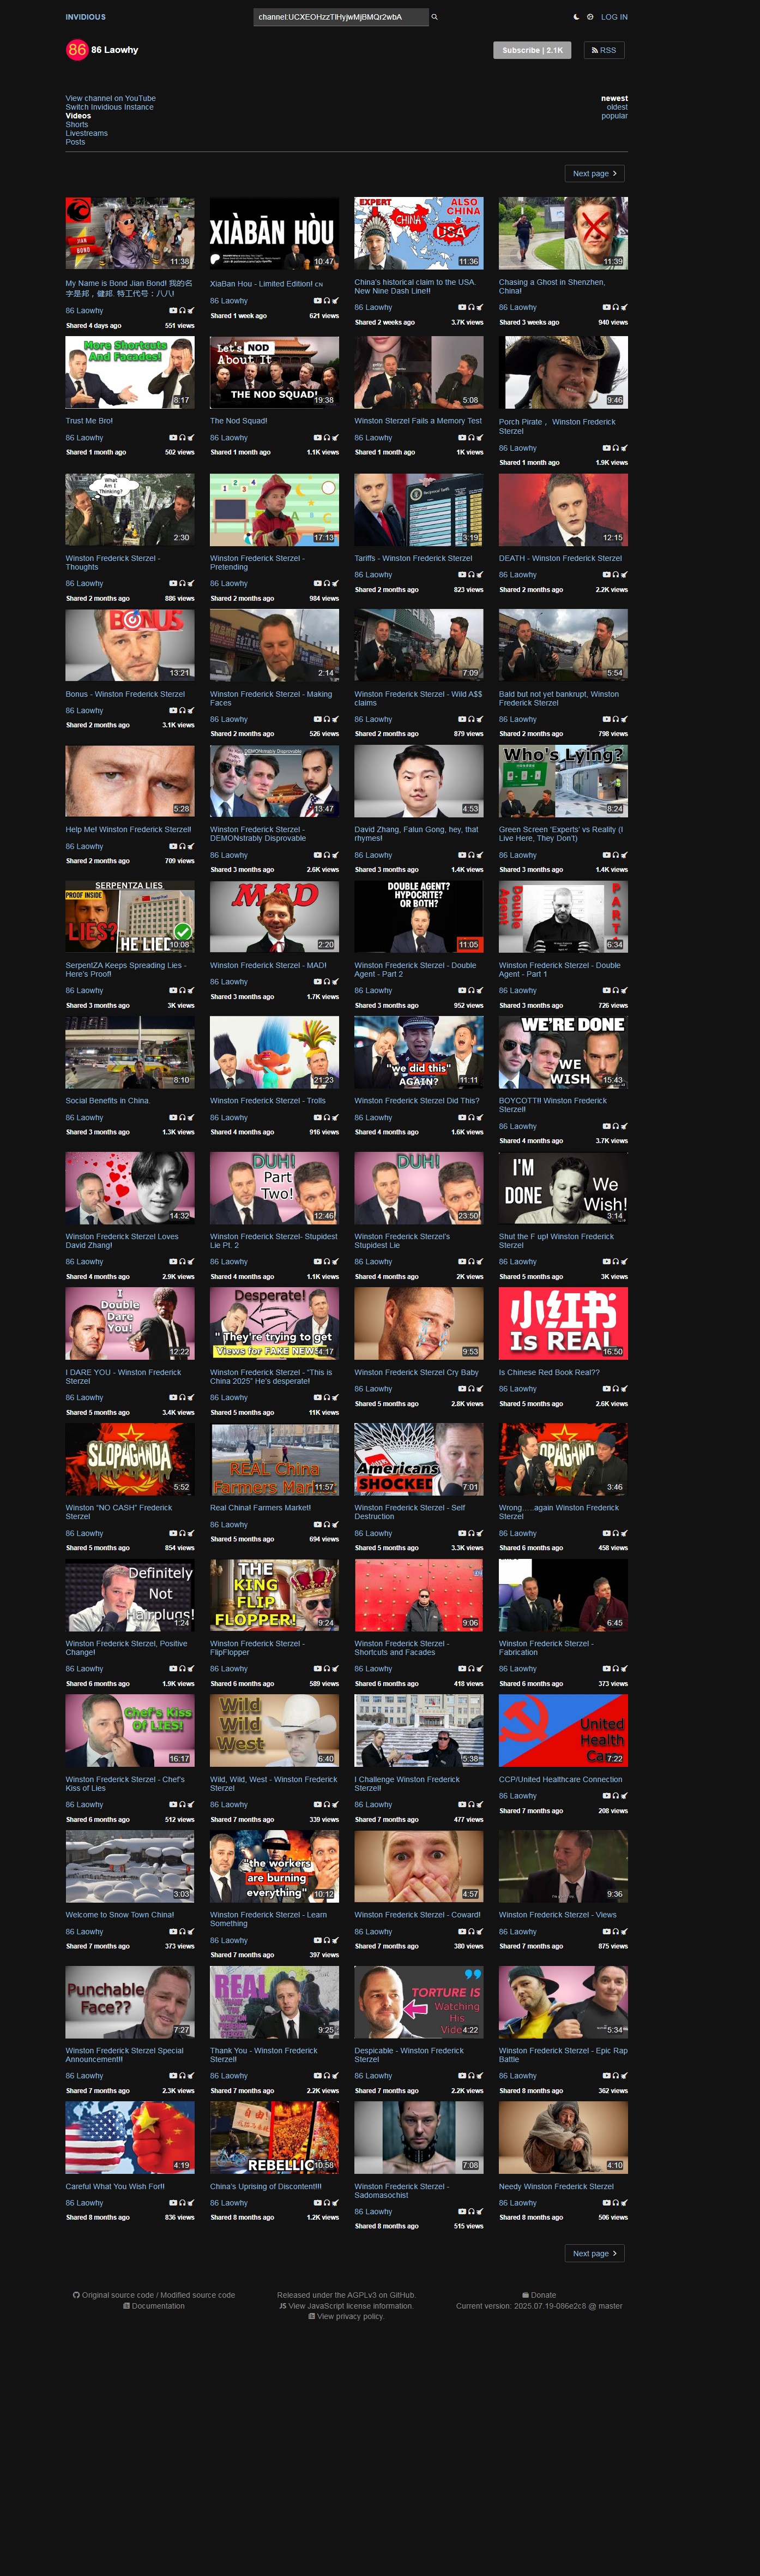This screenshot has width=760, height=2576.
Task: Go to next page above the video grid
Action: [x=594, y=174]
